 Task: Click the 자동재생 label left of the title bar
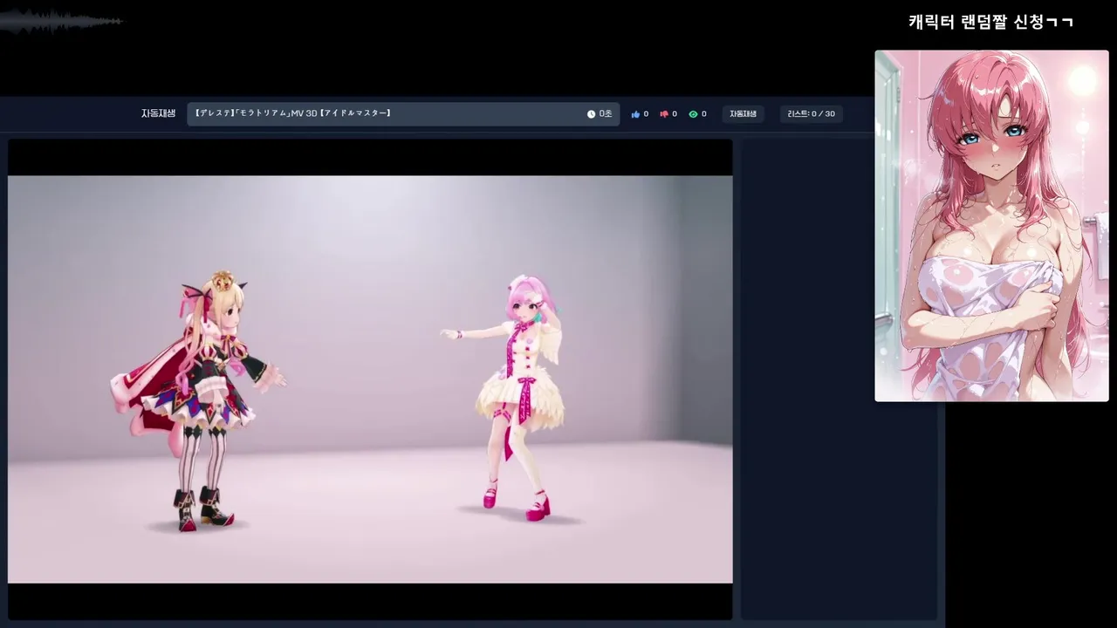click(x=158, y=113)
